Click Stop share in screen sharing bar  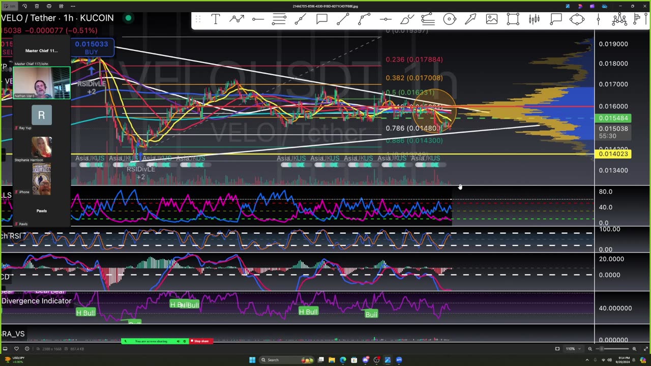pos(201,341)
